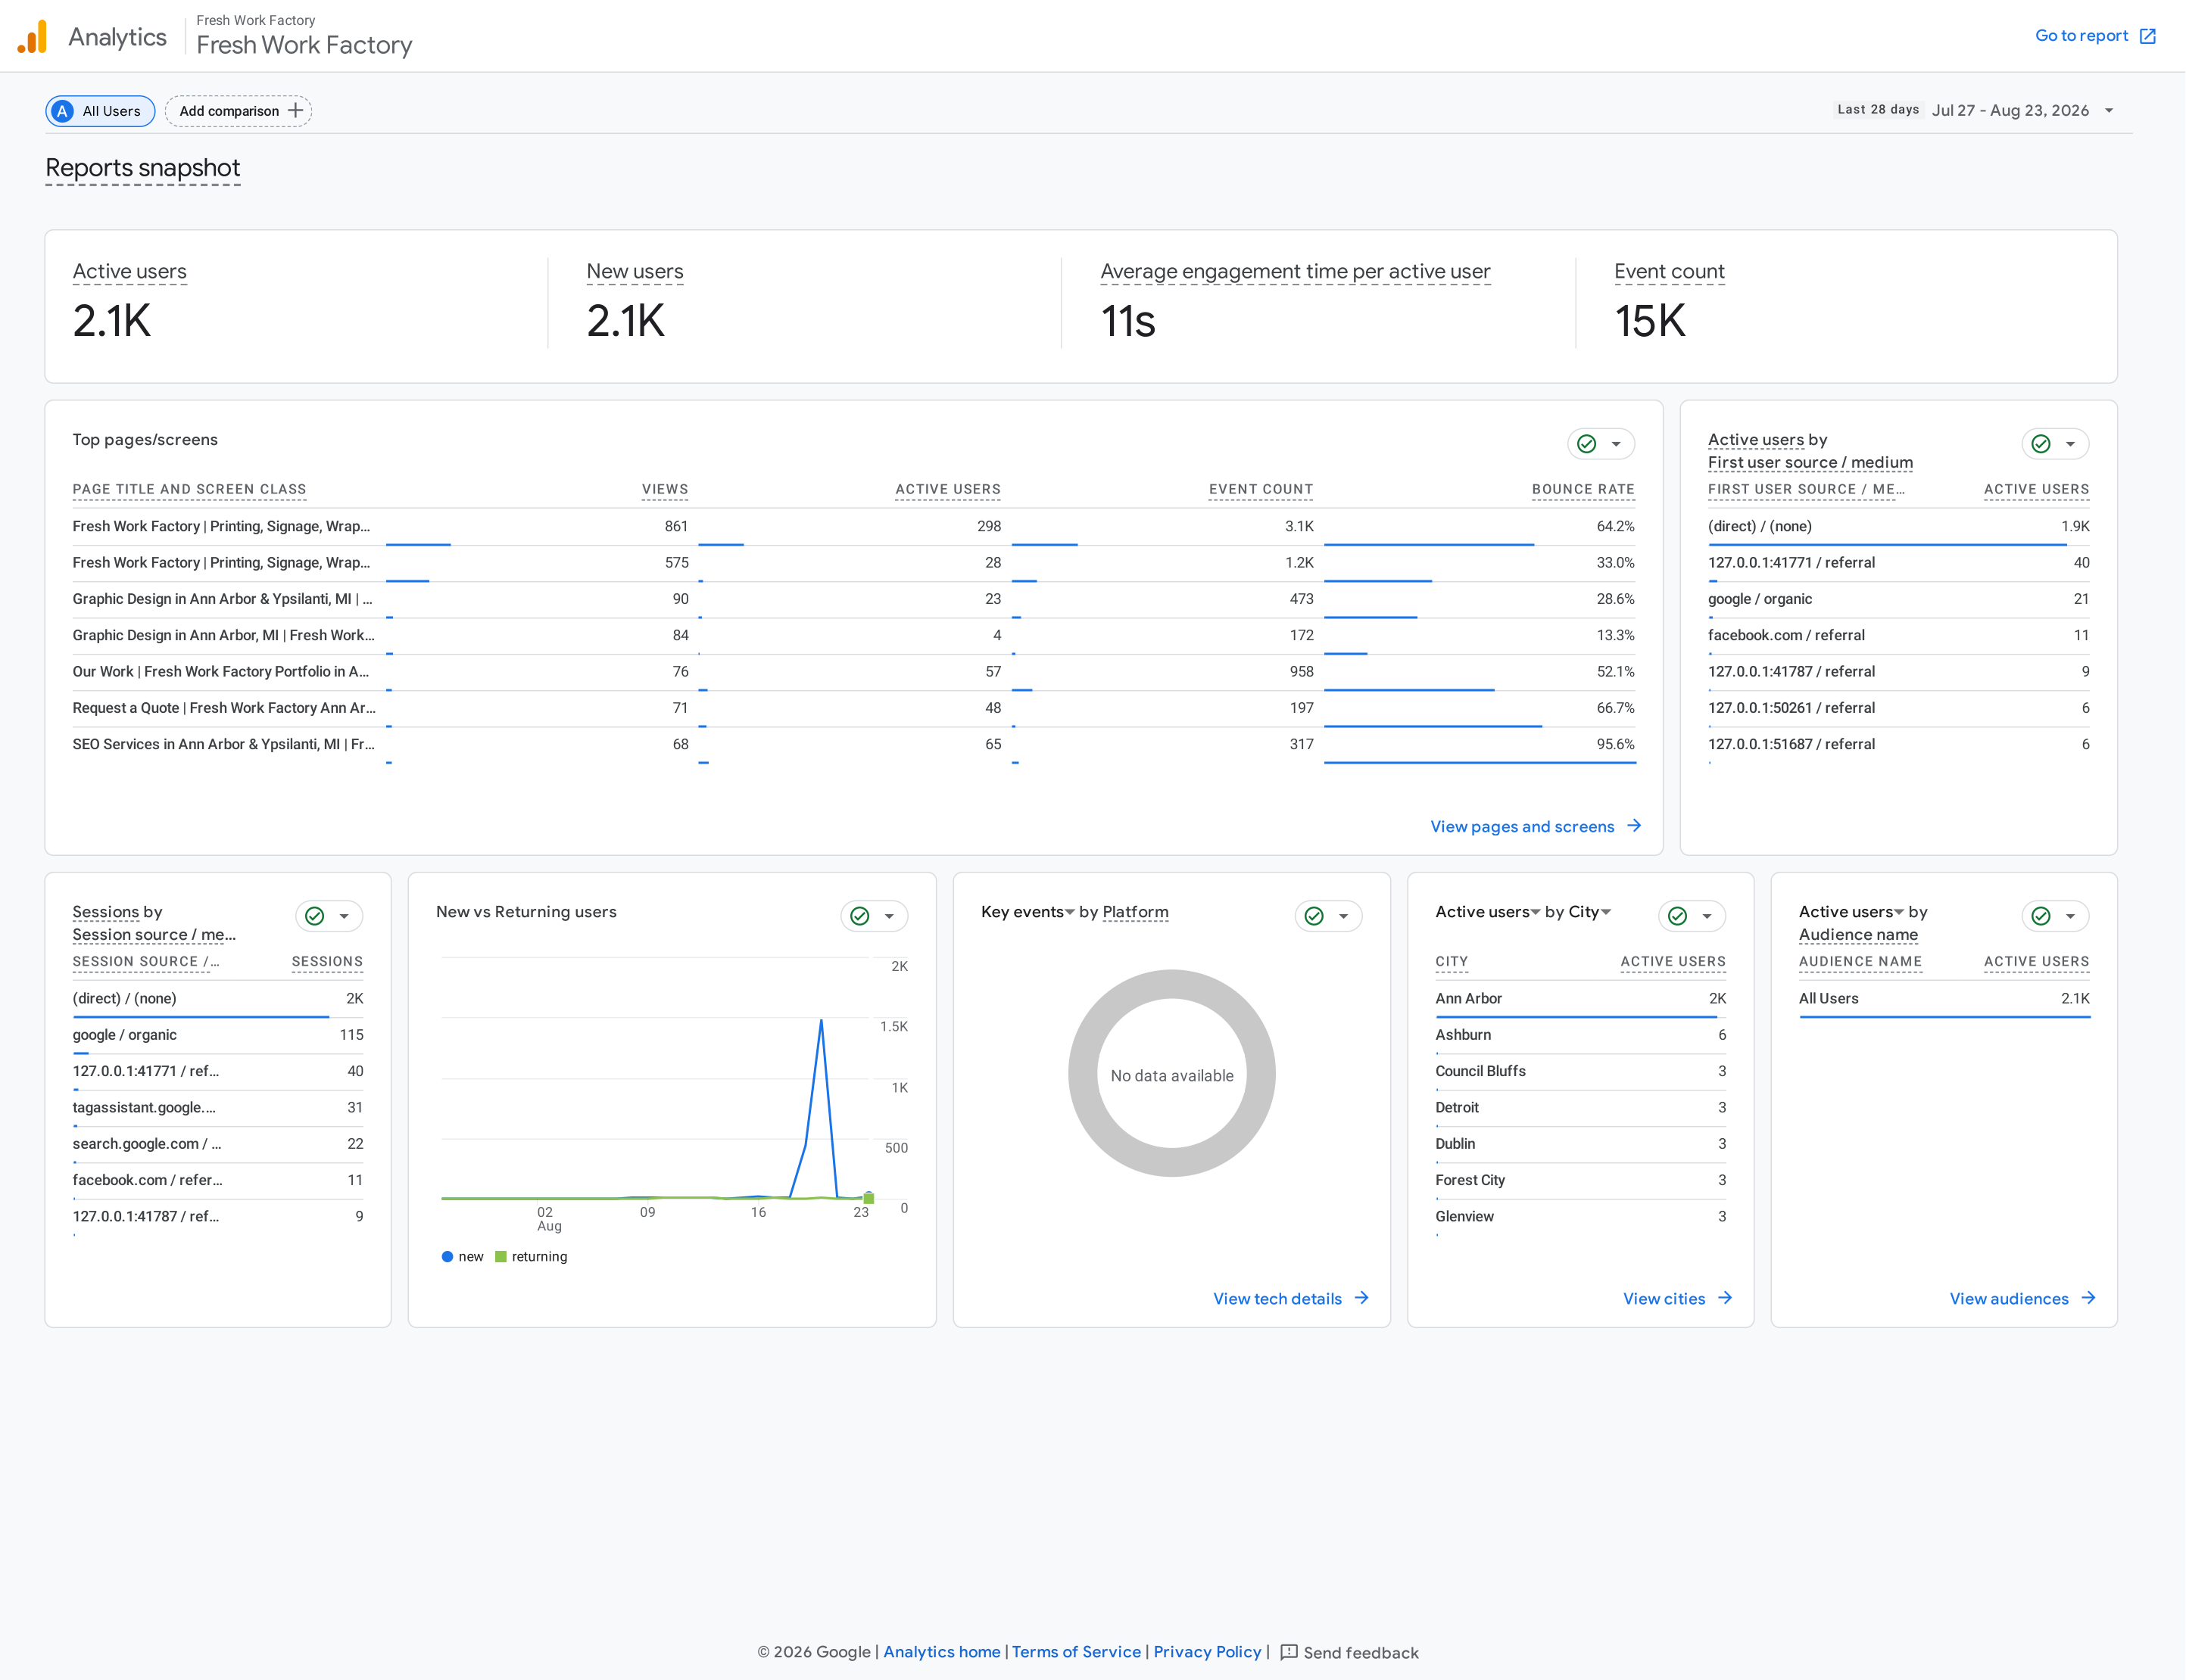Toggle the 'returning' series legend item

(532, 1257)
